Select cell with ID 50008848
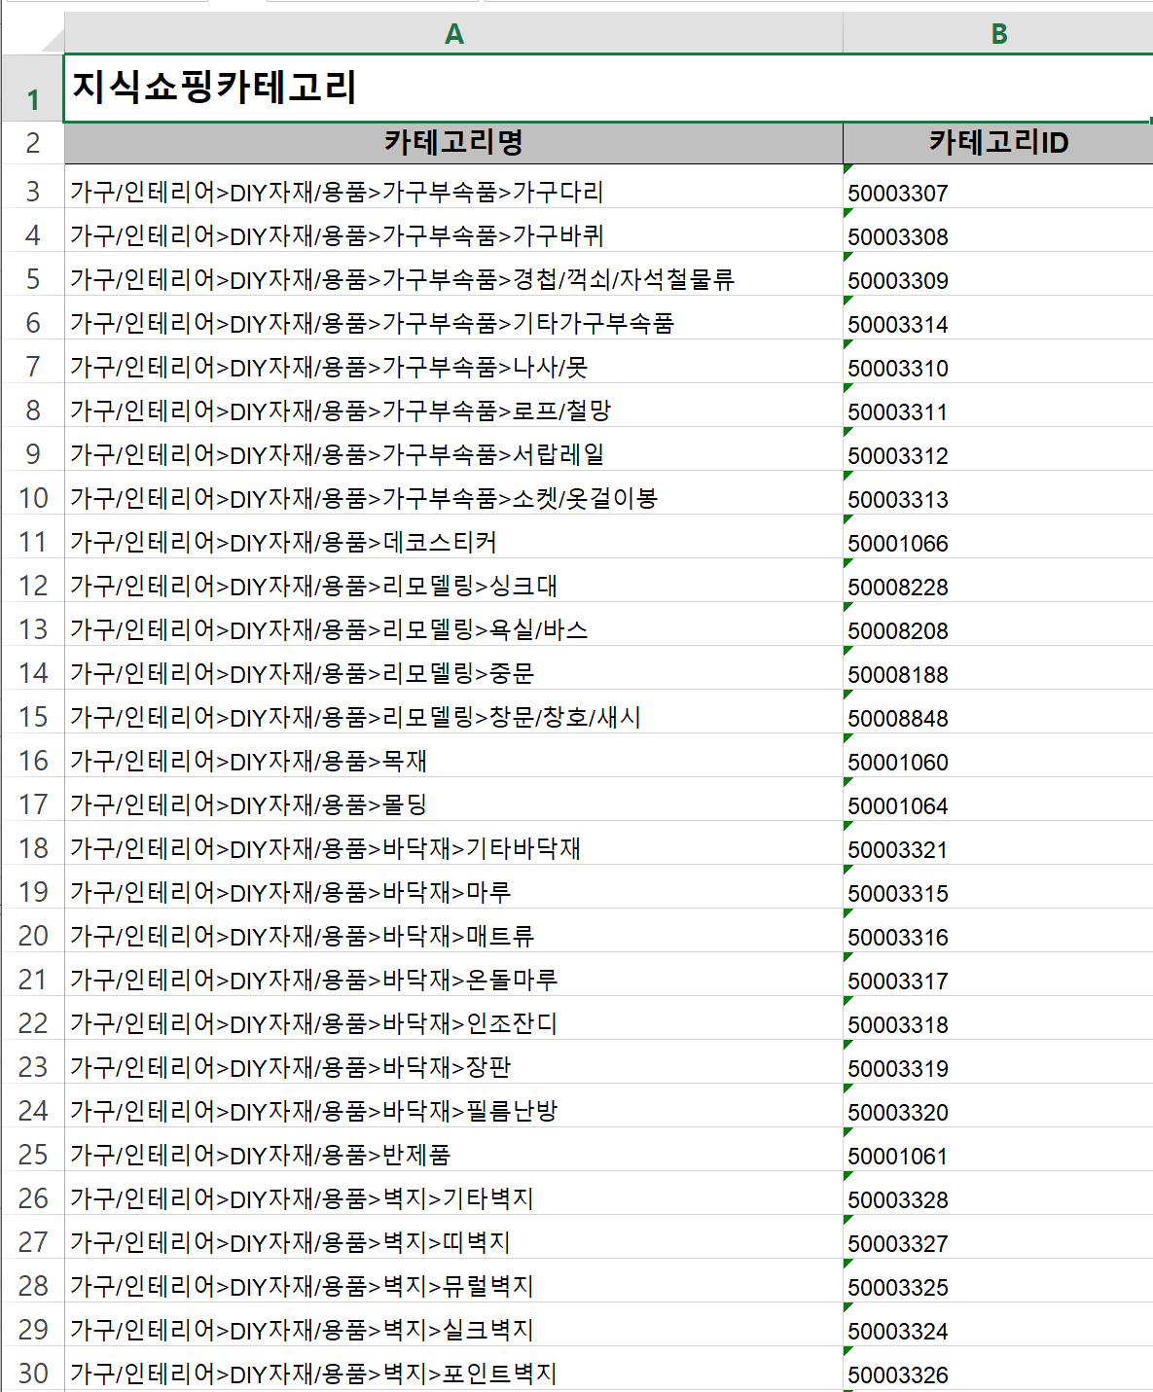 (x=998, y=712)
